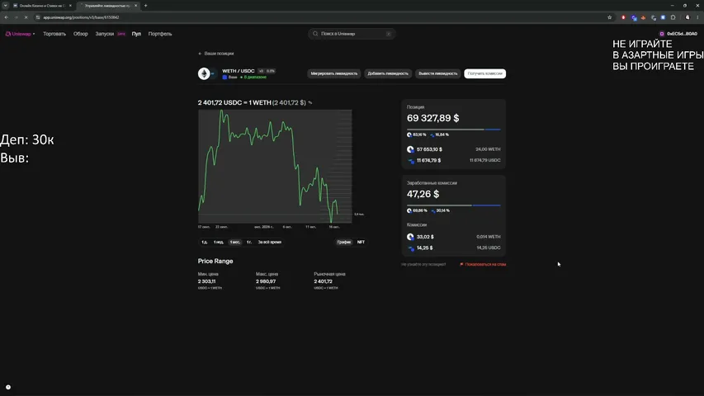704x396 pixels.
Task: Click Получить комиссии button
Action: tap(485, 73)
